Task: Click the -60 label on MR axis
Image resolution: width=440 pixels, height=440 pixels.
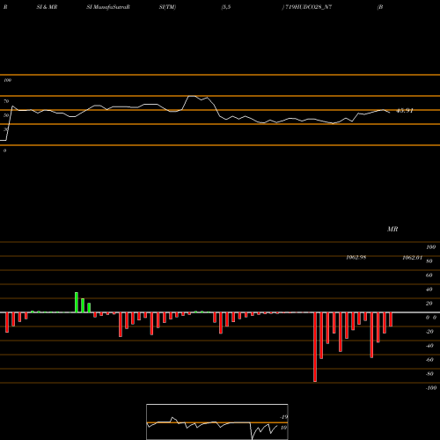Action: point(429,360)
